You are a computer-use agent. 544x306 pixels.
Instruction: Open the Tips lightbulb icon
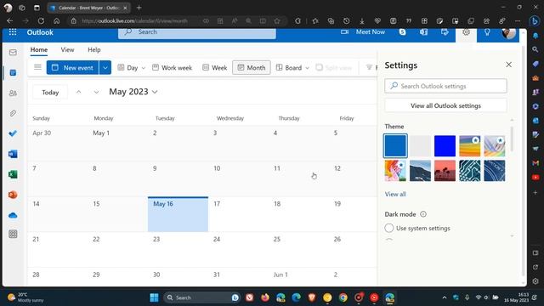click(x=487, y=32)
